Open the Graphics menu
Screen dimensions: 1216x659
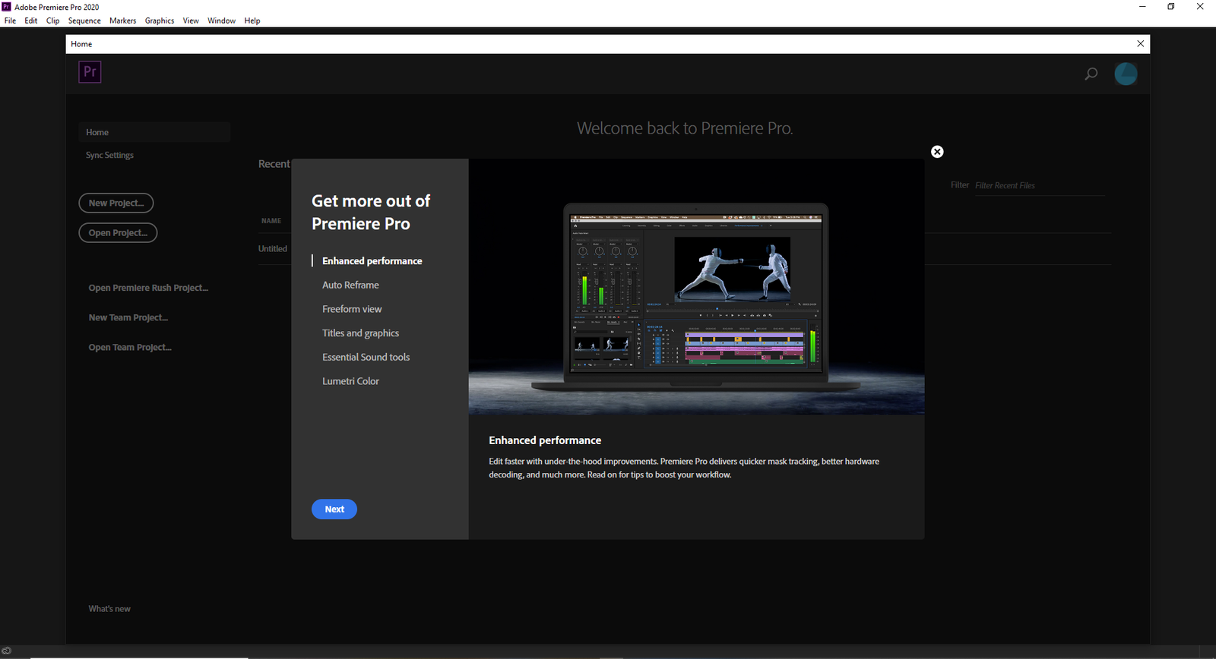(160, 20)
